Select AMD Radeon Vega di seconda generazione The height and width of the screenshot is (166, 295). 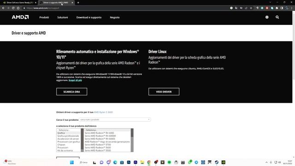[107, 142]
